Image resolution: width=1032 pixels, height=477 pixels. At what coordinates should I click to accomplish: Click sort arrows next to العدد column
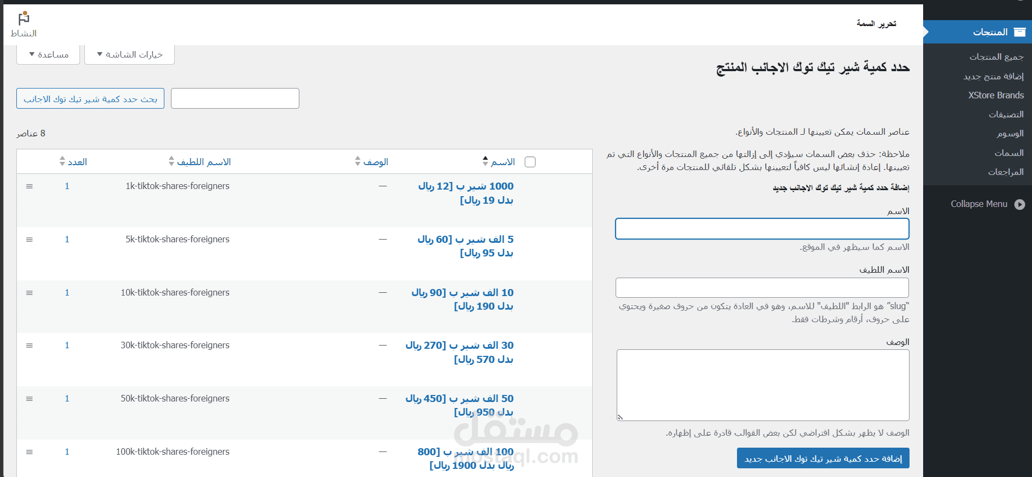pos(62,161)
